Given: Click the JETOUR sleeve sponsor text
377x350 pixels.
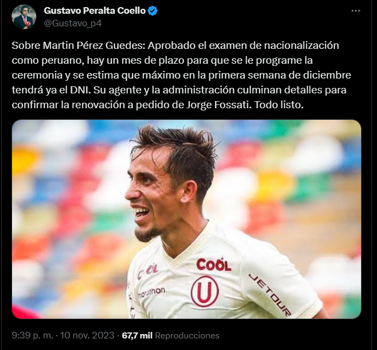Looking at the screenshot, I should pos(270,295).
